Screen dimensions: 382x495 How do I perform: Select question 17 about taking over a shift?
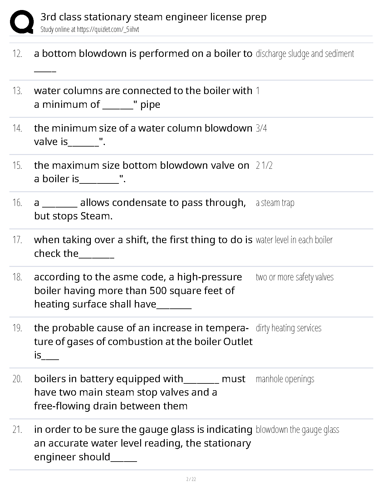(143, 247)
